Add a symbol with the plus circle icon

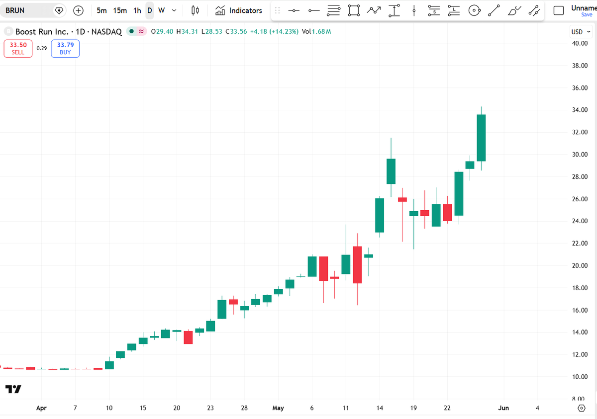[x=78, y=10]
